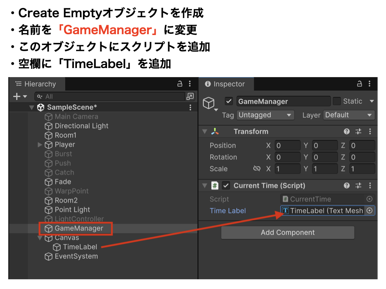Toggle the GameManager active checkbox

coord(228,101)
